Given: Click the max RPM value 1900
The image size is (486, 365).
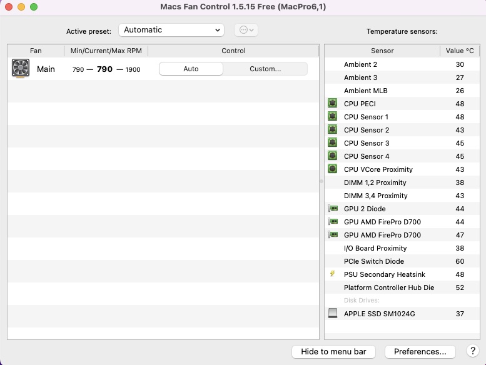Looking at the screenshot, I should 133,69.
